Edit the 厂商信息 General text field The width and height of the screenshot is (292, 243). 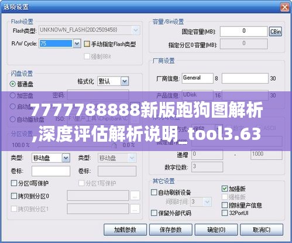pyautogui.click(x=198, y=78)
